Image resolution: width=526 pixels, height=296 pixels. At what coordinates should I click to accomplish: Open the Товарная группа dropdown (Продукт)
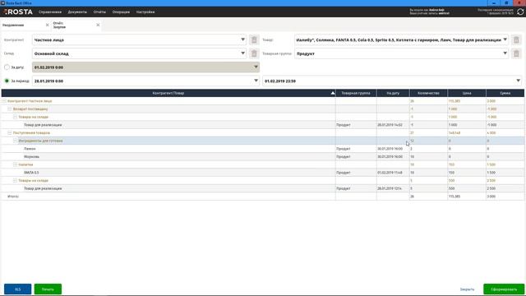coord(505,53)
